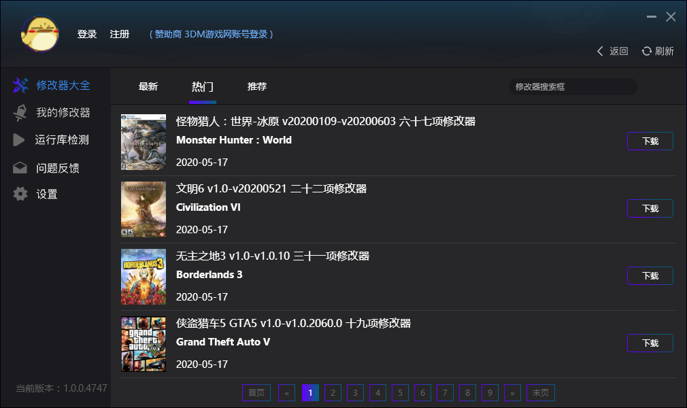This screenshot has width=687, height=408.
Task: Switch to the 最新 tab
Action: click(148, 87)
